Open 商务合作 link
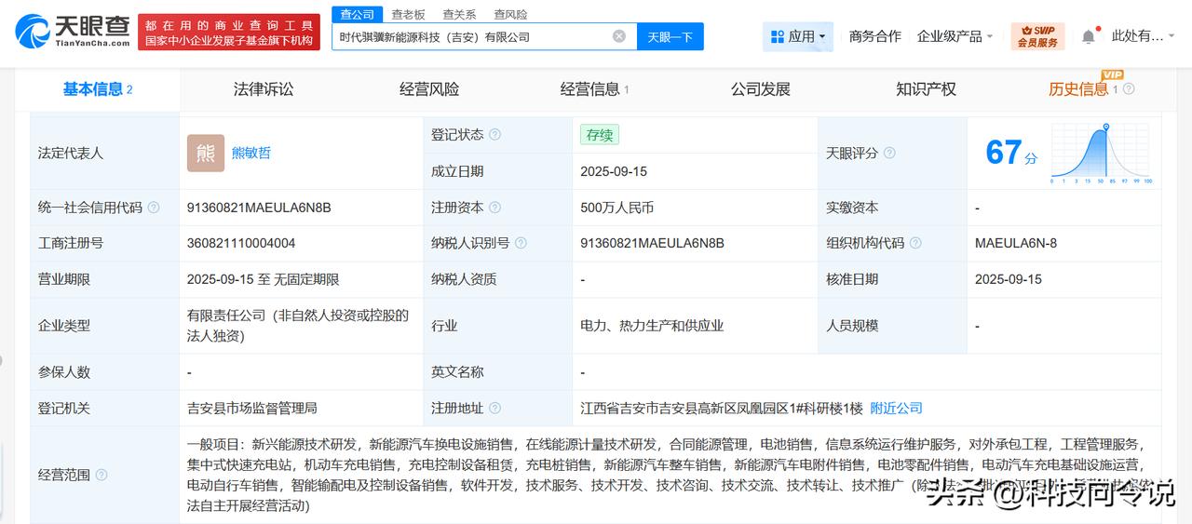This screenshot has height=524, width=1192. click(x=875, y=36)
